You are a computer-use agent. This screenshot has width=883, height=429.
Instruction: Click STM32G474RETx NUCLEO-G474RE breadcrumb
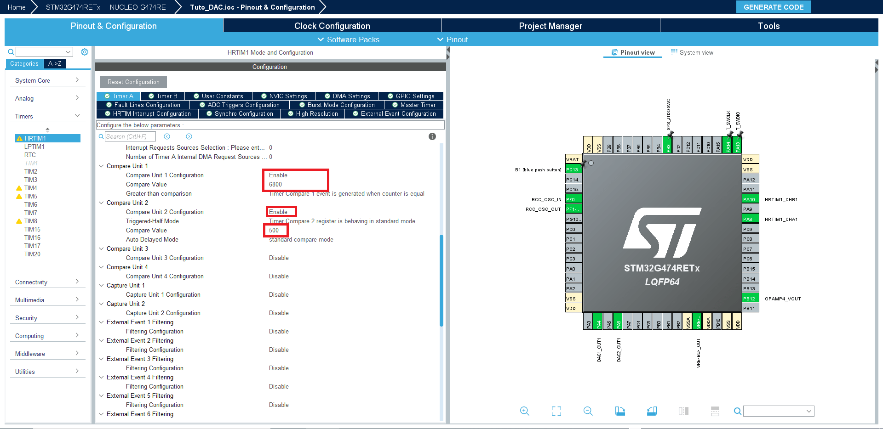click(106, 7)
